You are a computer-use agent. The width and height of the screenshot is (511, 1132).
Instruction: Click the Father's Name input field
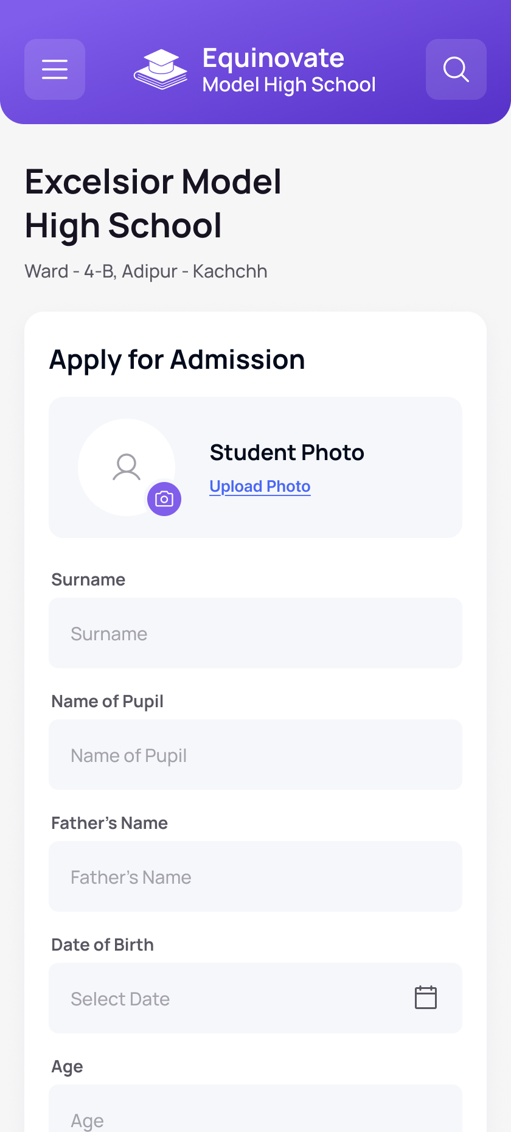click(x=255, y=876)
